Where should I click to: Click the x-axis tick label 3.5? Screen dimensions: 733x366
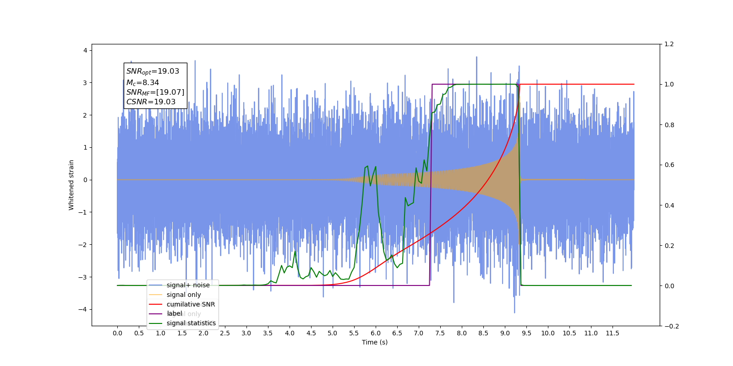pos(268,333)
